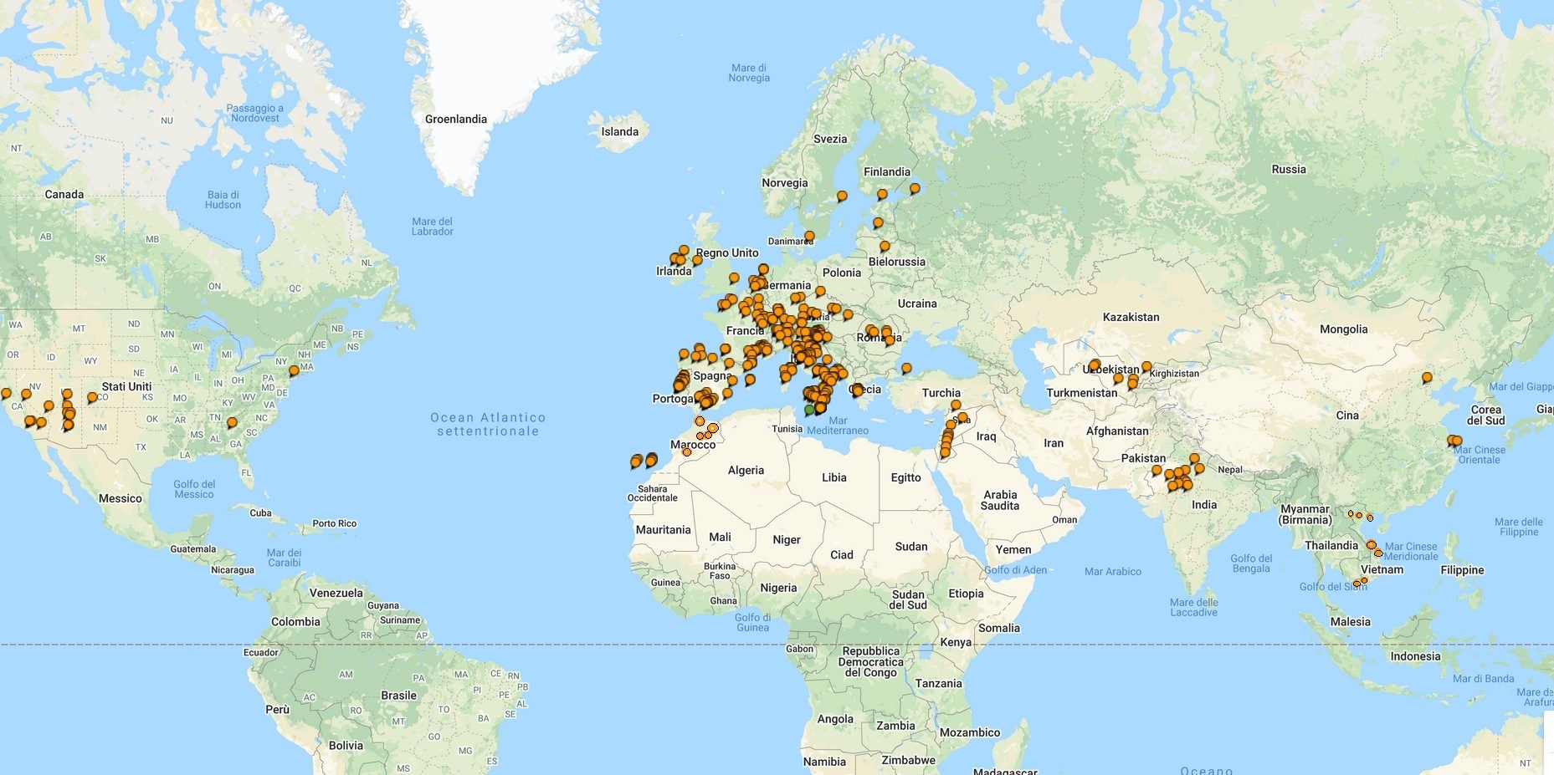Click the green marker south of Sicily
1554x775 pixels.
[809, 410]
